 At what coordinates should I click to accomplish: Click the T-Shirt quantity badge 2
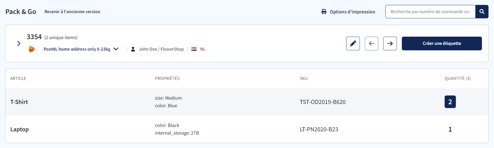point(450,102)
